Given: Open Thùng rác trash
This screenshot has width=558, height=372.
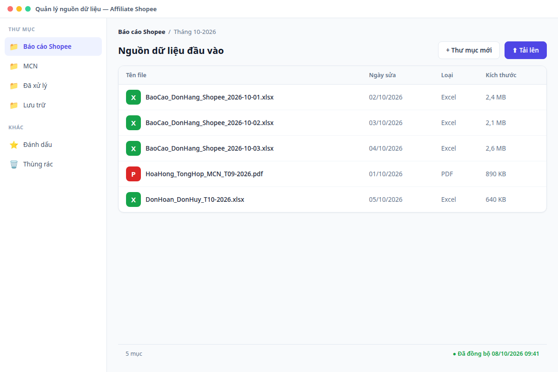Looking at the screenshot, I should (53, 164).
